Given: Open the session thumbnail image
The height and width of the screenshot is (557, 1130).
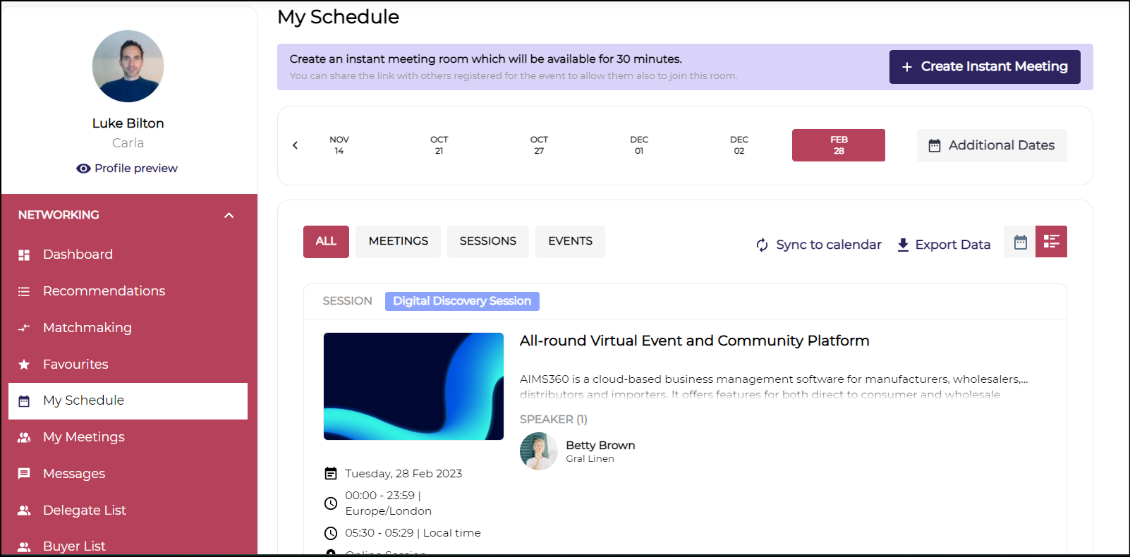Looking at the screenshot, I should pos(413,386).
